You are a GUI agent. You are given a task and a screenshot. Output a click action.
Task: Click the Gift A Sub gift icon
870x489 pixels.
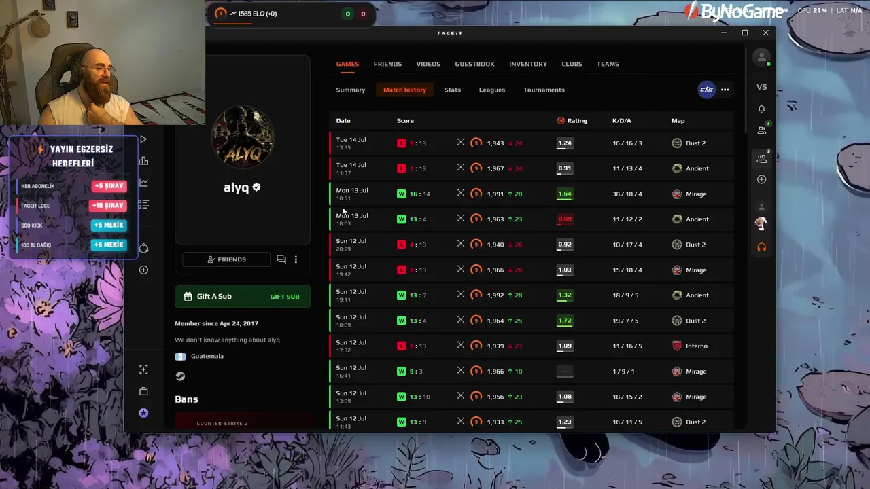point(188,297)
